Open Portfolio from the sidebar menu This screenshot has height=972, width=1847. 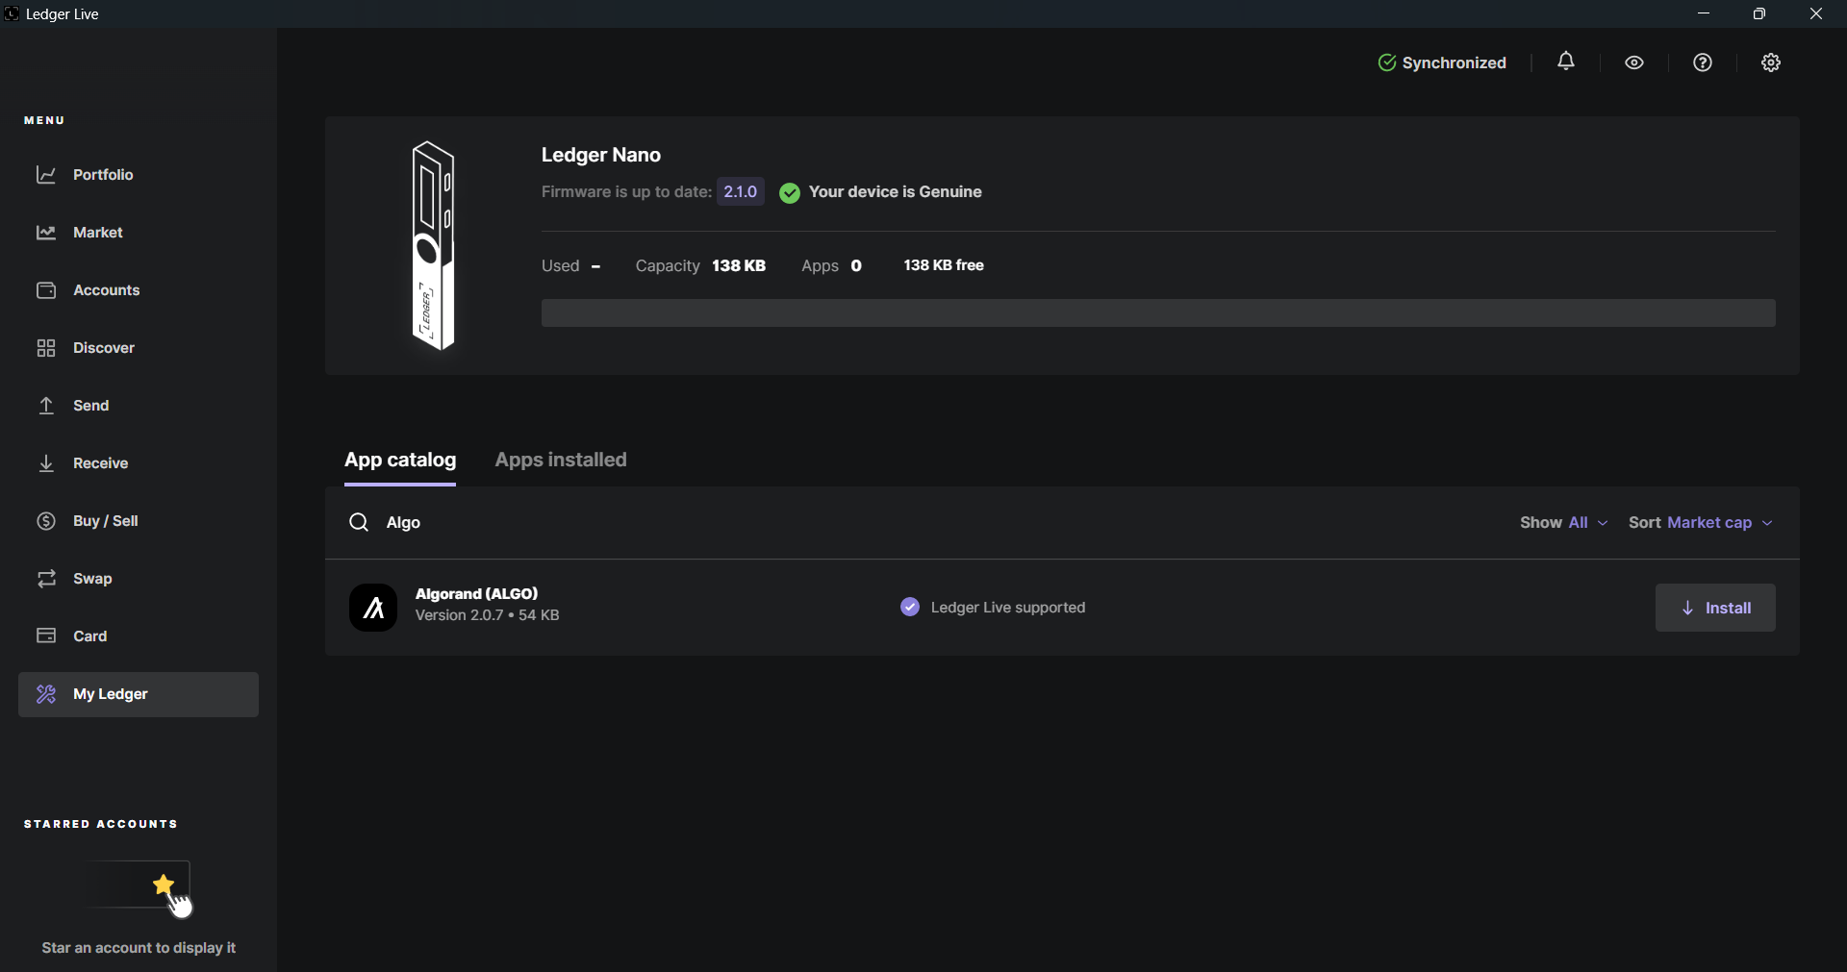(103, 175)
